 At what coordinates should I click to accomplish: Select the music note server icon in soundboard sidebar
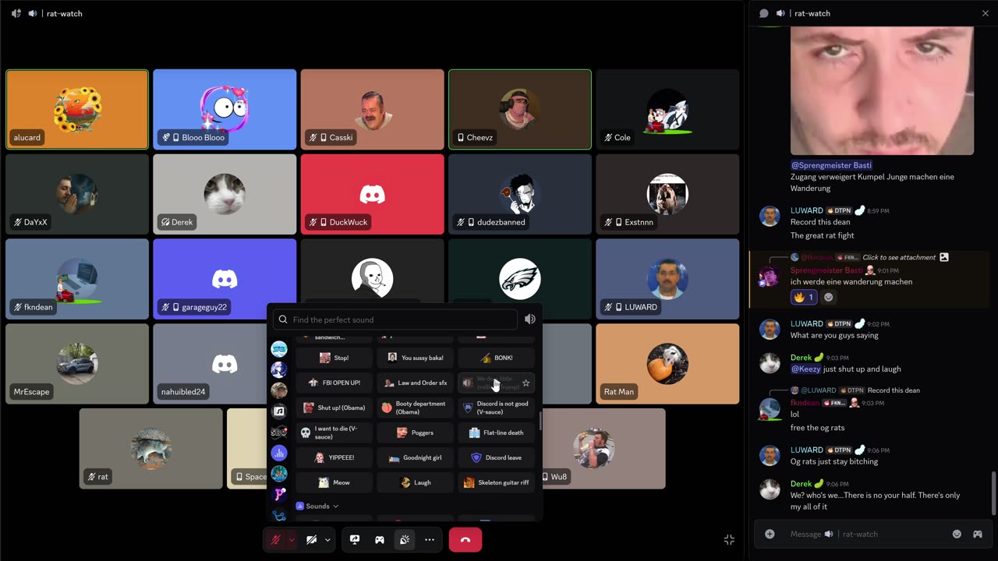point(278,411)
